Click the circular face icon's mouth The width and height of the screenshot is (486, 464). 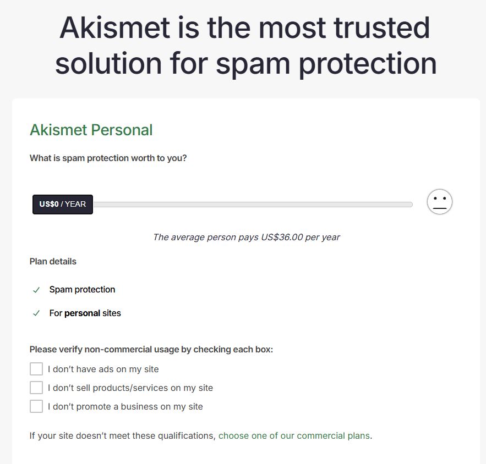coord(439,208)
